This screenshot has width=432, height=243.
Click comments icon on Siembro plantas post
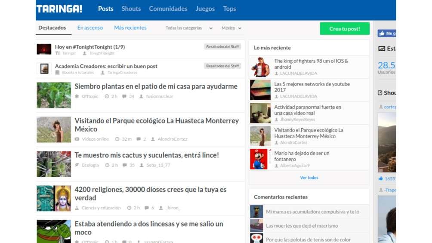point(124,96)
